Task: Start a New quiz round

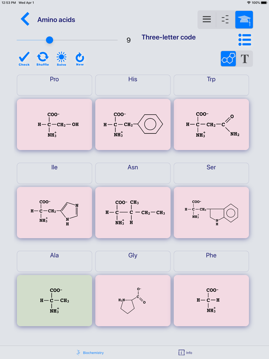Action: (80, 59)
